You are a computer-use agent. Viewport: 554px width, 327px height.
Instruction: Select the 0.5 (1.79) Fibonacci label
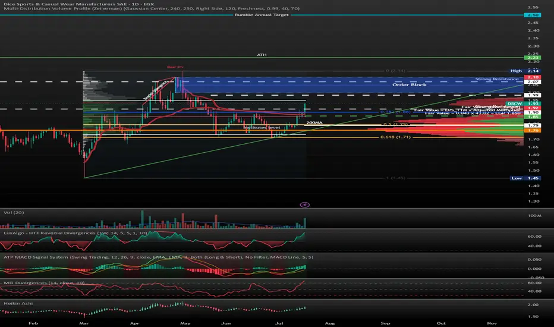(x=396, y=124)
